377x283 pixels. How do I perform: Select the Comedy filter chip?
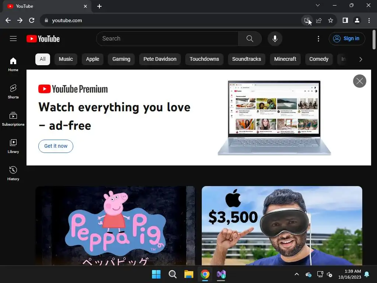[x=319, y=59]
